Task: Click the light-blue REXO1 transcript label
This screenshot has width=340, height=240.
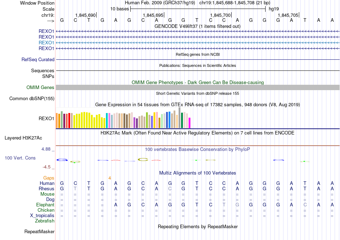Action: [46, 43]
